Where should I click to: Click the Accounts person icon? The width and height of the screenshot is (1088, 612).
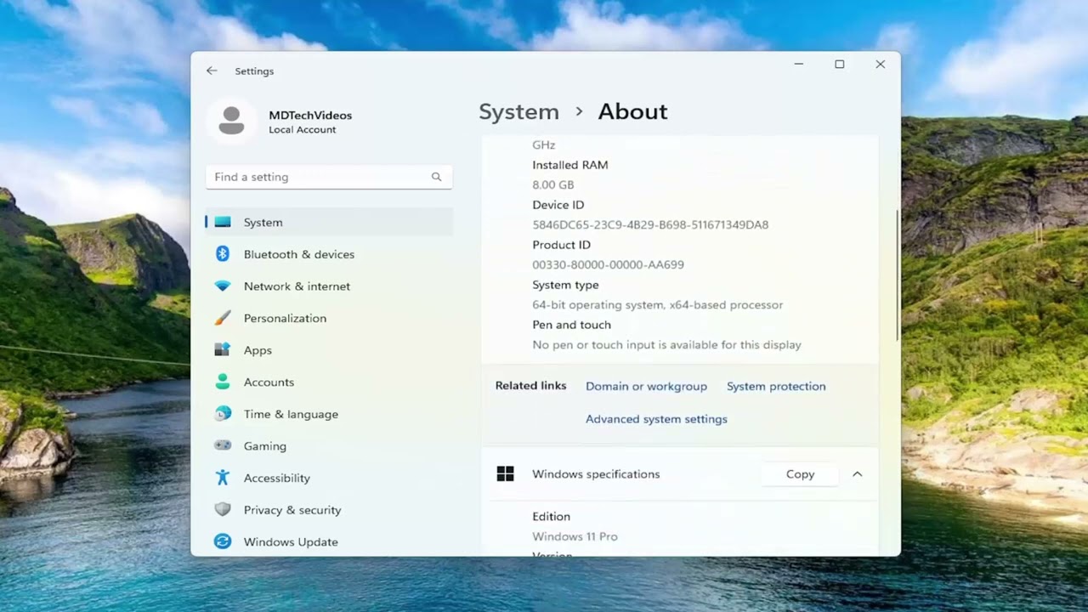pyautogui.click(x=223, y=382)
